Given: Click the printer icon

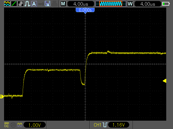Looking at the screenshot, I should [54, 4].
